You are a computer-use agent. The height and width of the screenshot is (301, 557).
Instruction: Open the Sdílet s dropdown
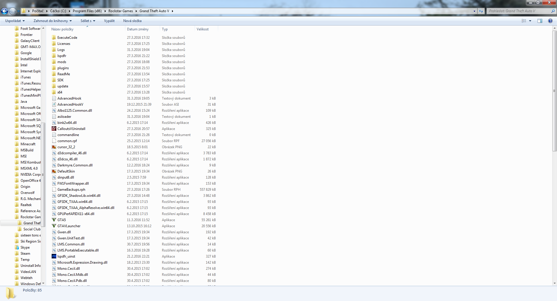point(88,21)
